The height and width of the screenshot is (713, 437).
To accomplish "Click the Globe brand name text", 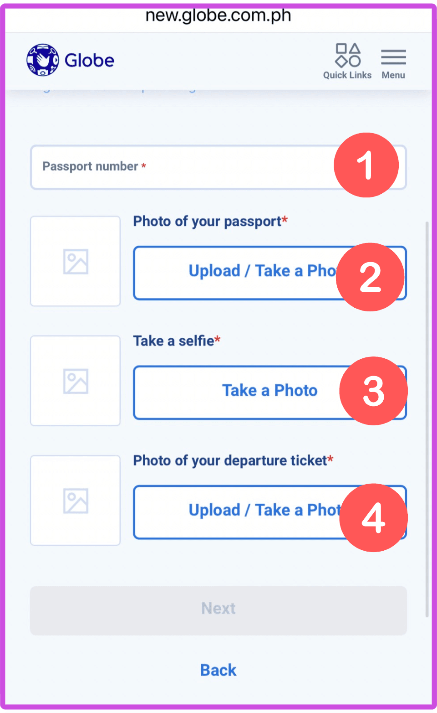I will click(89, 60).
